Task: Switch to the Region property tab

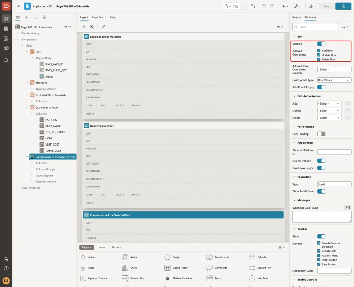Action: (296, 17)
